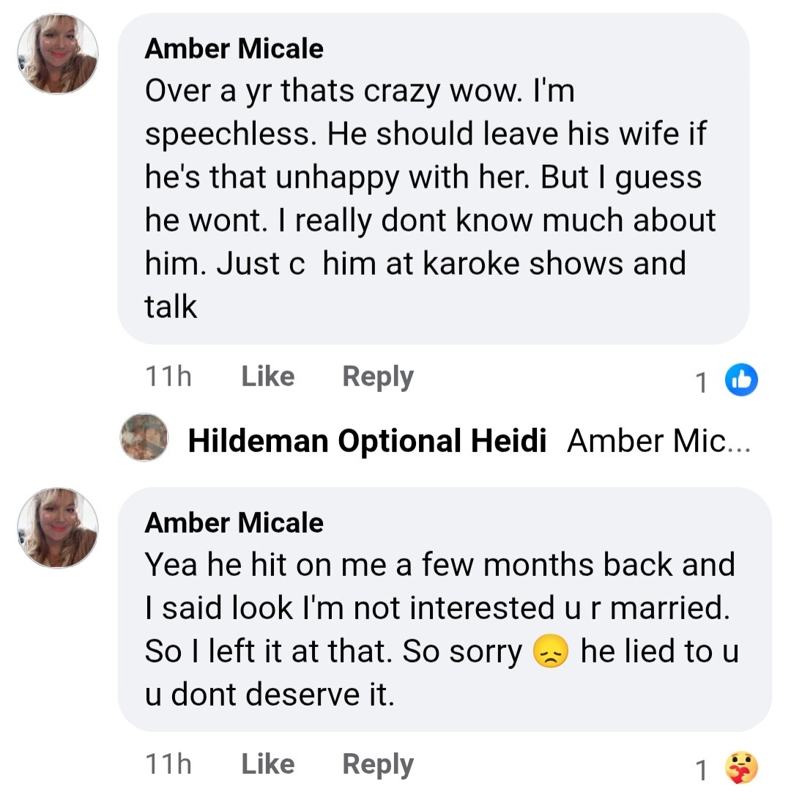Click the blue thumbs-up reaction icon
This screenshot has width=791, height=806.
point(741,380)
